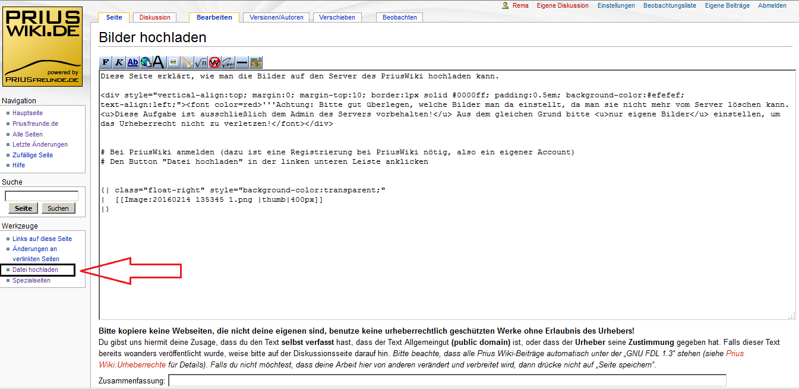
Task: Switch to the Diskussion tab
Action: click(154, 17)
